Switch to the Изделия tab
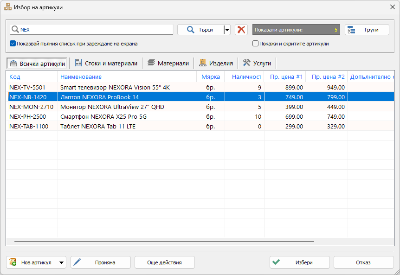 pos(216,63)
